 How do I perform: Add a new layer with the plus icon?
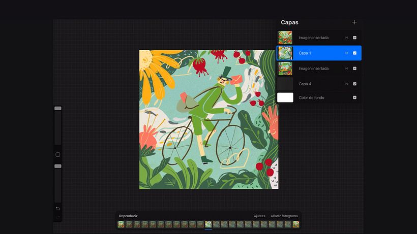point(354,22)
